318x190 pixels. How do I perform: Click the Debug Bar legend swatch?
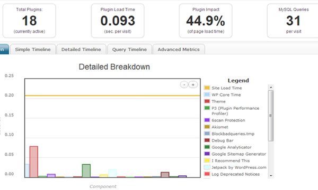(207, 140)
